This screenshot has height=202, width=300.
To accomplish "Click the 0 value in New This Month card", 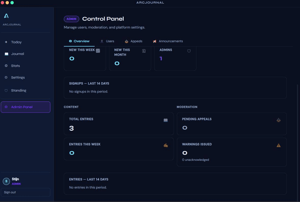I will tap(117, 63).
